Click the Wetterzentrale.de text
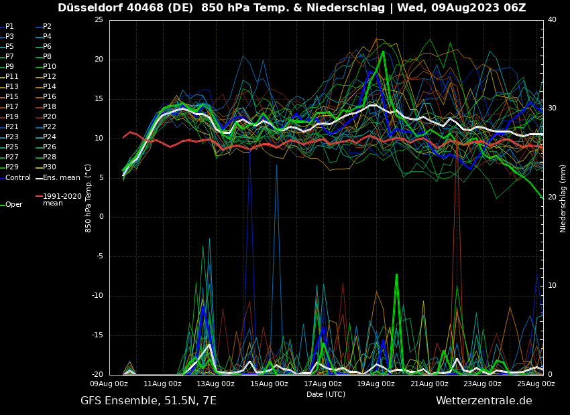 click(483, 401)
